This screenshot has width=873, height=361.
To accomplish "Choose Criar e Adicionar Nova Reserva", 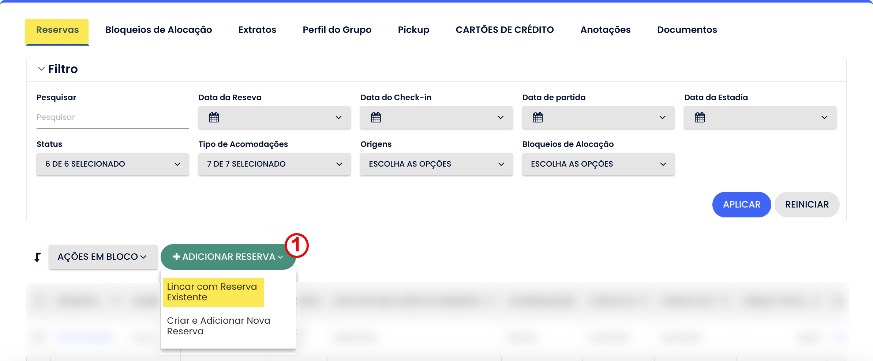I will pyautogui.click(x=218, y=326).
